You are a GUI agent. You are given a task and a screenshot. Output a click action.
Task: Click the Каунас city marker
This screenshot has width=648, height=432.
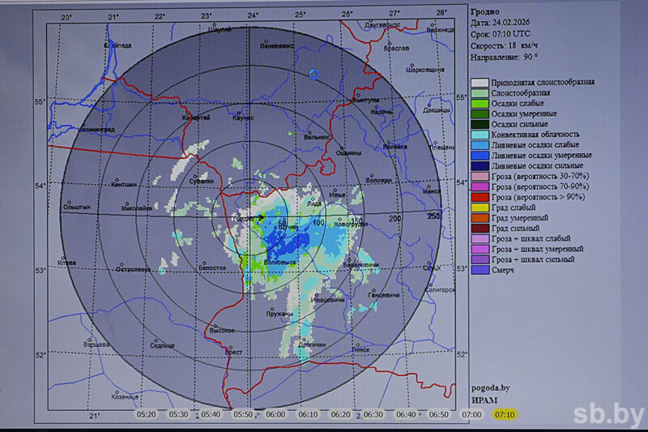pyautogui.click(x=237, y=113)
